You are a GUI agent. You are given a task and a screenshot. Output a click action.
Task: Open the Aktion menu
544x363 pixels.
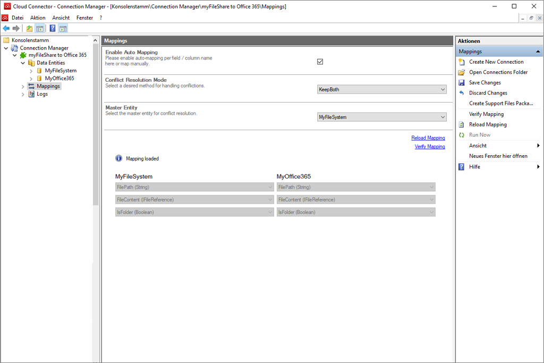(x=38, y=18)
